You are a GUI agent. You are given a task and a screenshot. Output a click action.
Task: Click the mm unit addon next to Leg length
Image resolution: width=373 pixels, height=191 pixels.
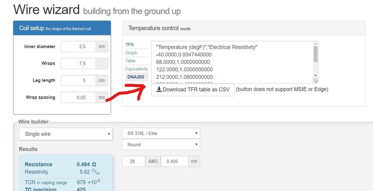[102, 81]
